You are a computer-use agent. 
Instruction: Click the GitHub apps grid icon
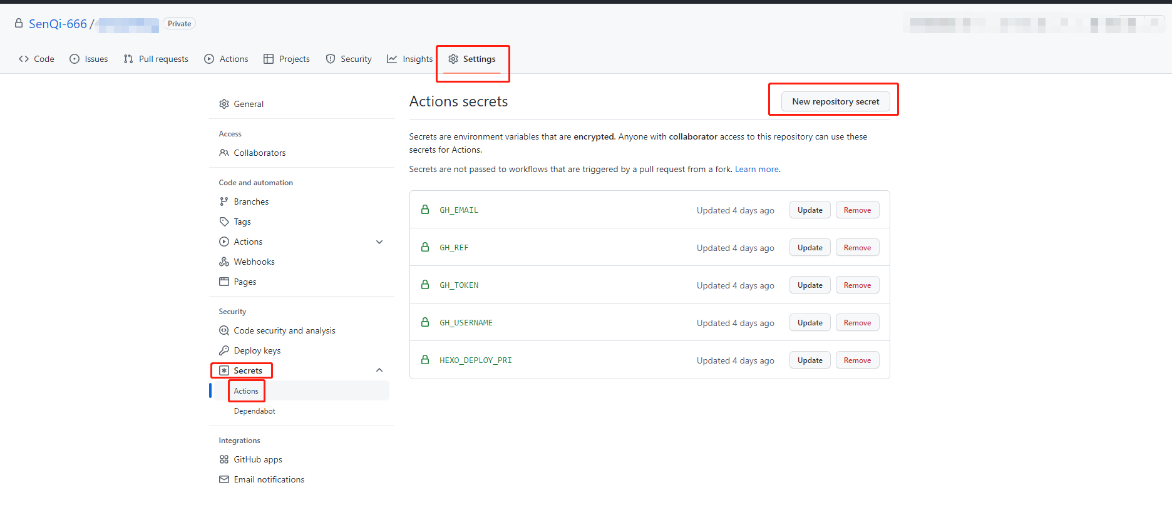(224, 459)
